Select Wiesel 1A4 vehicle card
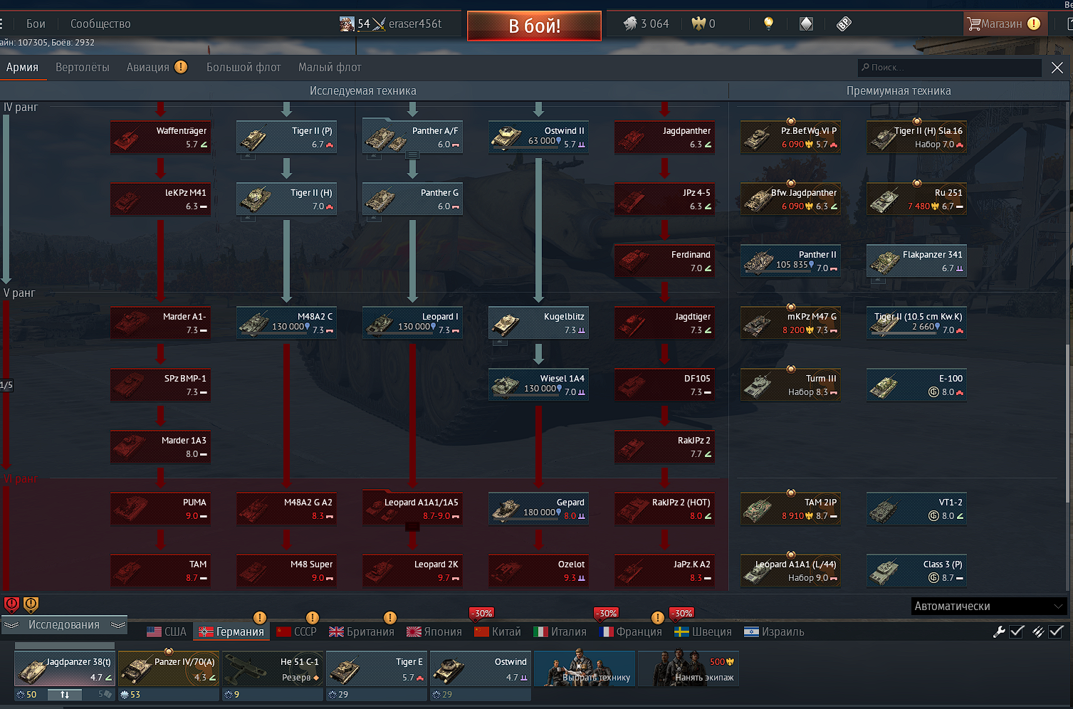Image resolution: width=1073 pixels, height=709 pixels. 538,384
